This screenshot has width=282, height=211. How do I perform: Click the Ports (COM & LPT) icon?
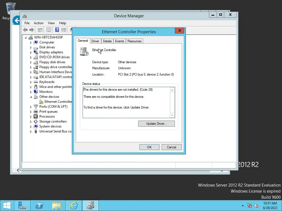tap(36, 107)
